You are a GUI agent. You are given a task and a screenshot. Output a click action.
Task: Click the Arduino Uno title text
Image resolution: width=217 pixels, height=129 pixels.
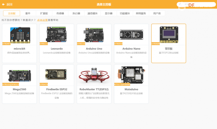click(94, 49)
